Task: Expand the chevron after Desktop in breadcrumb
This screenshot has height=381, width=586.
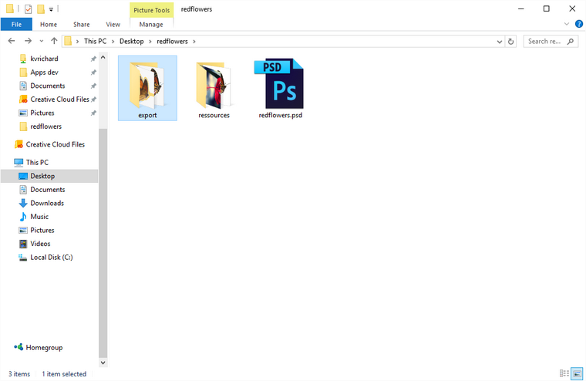Action: [150, 42]
